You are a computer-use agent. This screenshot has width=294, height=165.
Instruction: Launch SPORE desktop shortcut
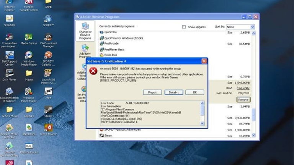[x=48, y=21]
